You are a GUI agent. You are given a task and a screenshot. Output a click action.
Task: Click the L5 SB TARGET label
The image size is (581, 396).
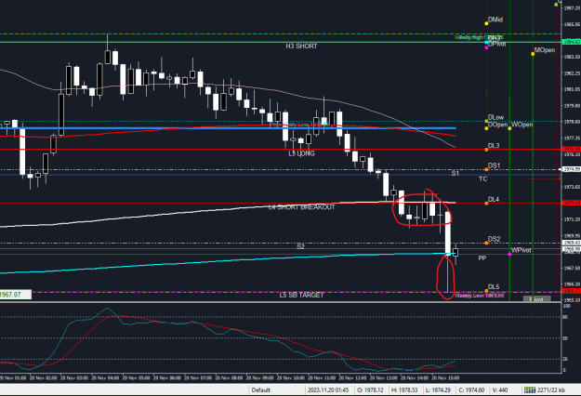[301, 296]
